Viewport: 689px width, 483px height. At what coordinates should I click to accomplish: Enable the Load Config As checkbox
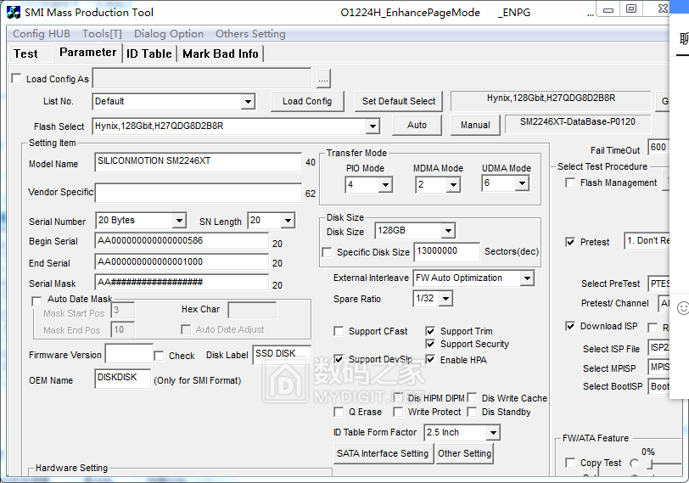pos(17,79)
